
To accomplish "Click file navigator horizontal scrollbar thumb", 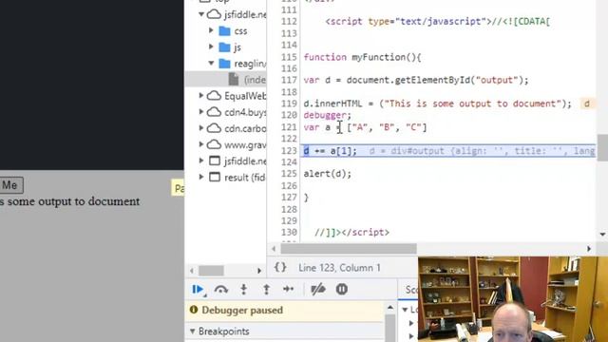I will pos(211,270).
